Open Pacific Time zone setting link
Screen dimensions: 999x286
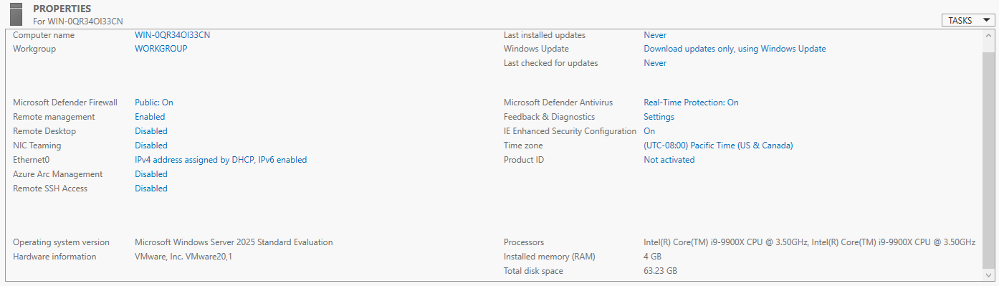point(718,146)
